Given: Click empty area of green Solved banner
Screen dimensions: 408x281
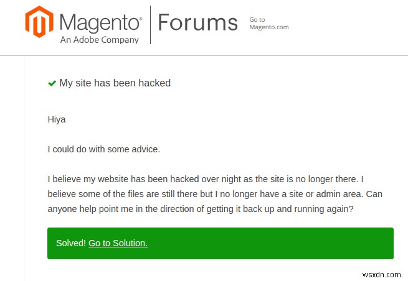Looking at the screenshot, I should click(280, 243).
